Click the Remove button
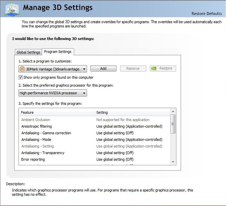The width and height of the screenshot is (226, 206). 133,69
